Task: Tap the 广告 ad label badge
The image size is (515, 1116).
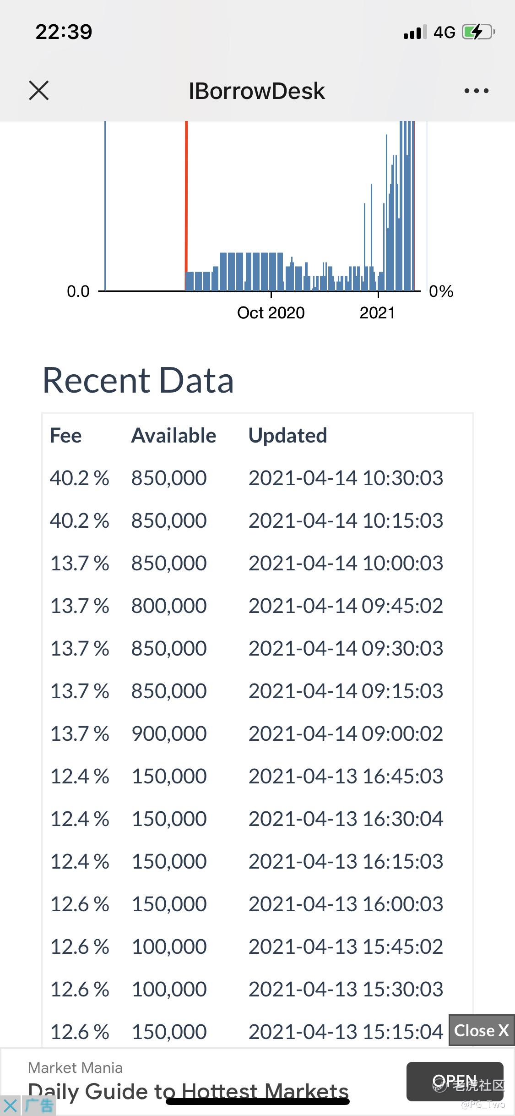Action: [39, 1105]
